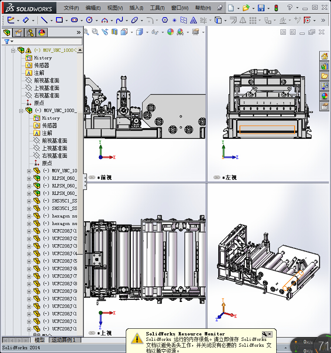The image size is (331, 353).
Task: Click Zoom to Area magnifier
Action: [95, 32]
